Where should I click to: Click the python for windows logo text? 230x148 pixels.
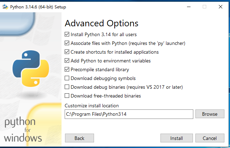coord(23,129)
